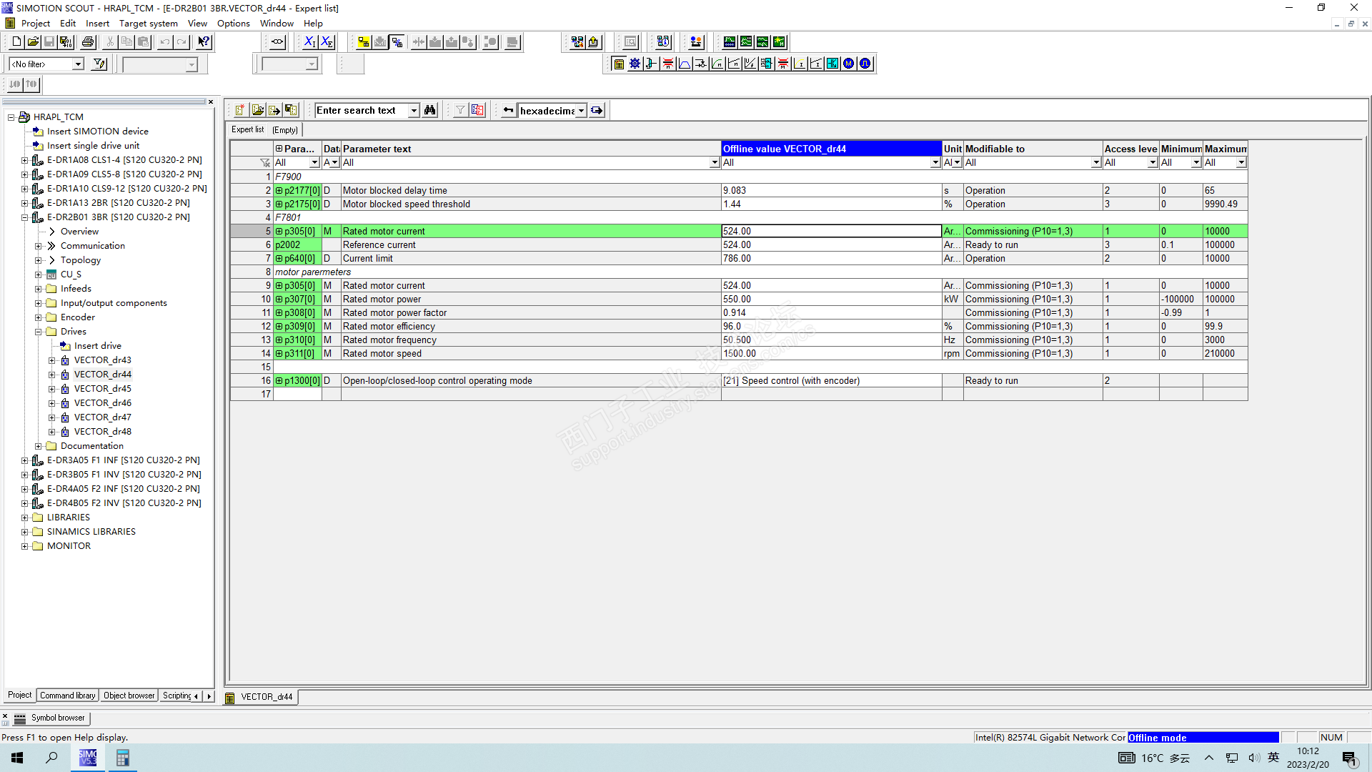
Task: Open the U/f characteristic icon
Action: [x=750, y=64]
